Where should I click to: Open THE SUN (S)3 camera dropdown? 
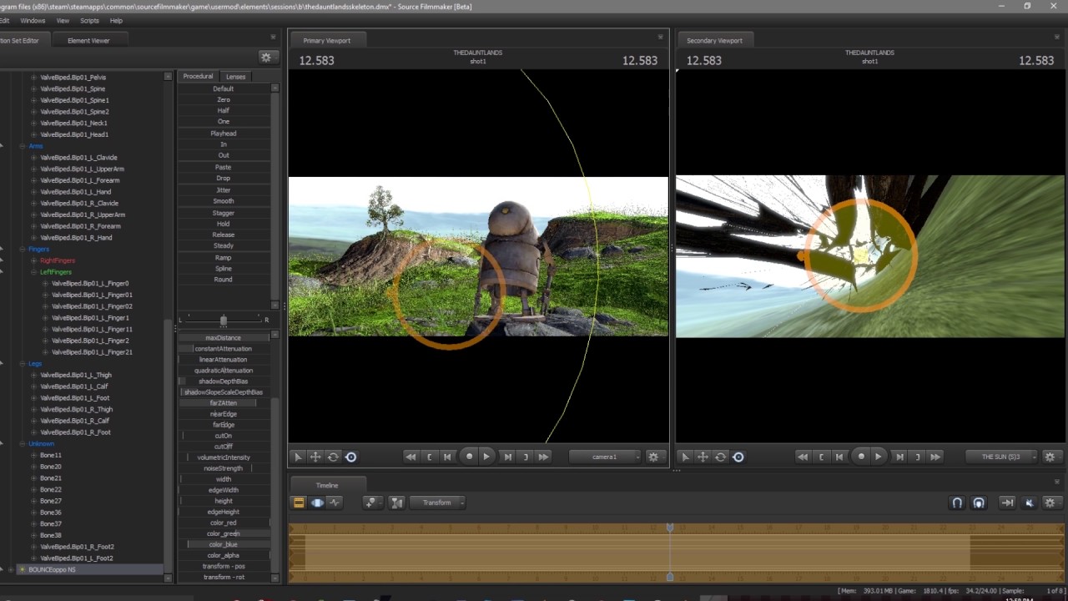pos(1001,457)
